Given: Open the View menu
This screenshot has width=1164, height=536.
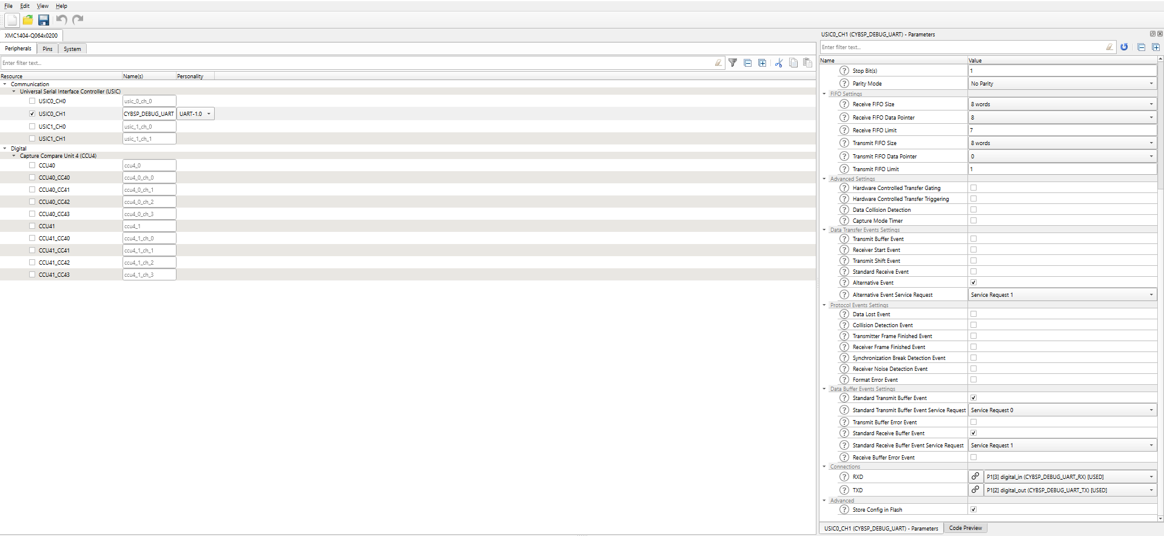Looking at the screenshot, I should (42, 6).
